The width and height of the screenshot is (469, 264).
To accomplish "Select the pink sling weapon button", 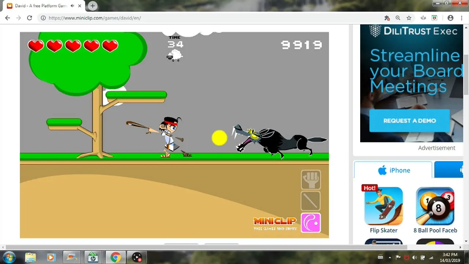I will point(311,223).
